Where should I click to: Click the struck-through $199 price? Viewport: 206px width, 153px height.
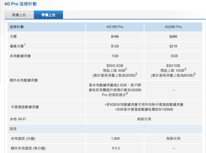point(115,37)
